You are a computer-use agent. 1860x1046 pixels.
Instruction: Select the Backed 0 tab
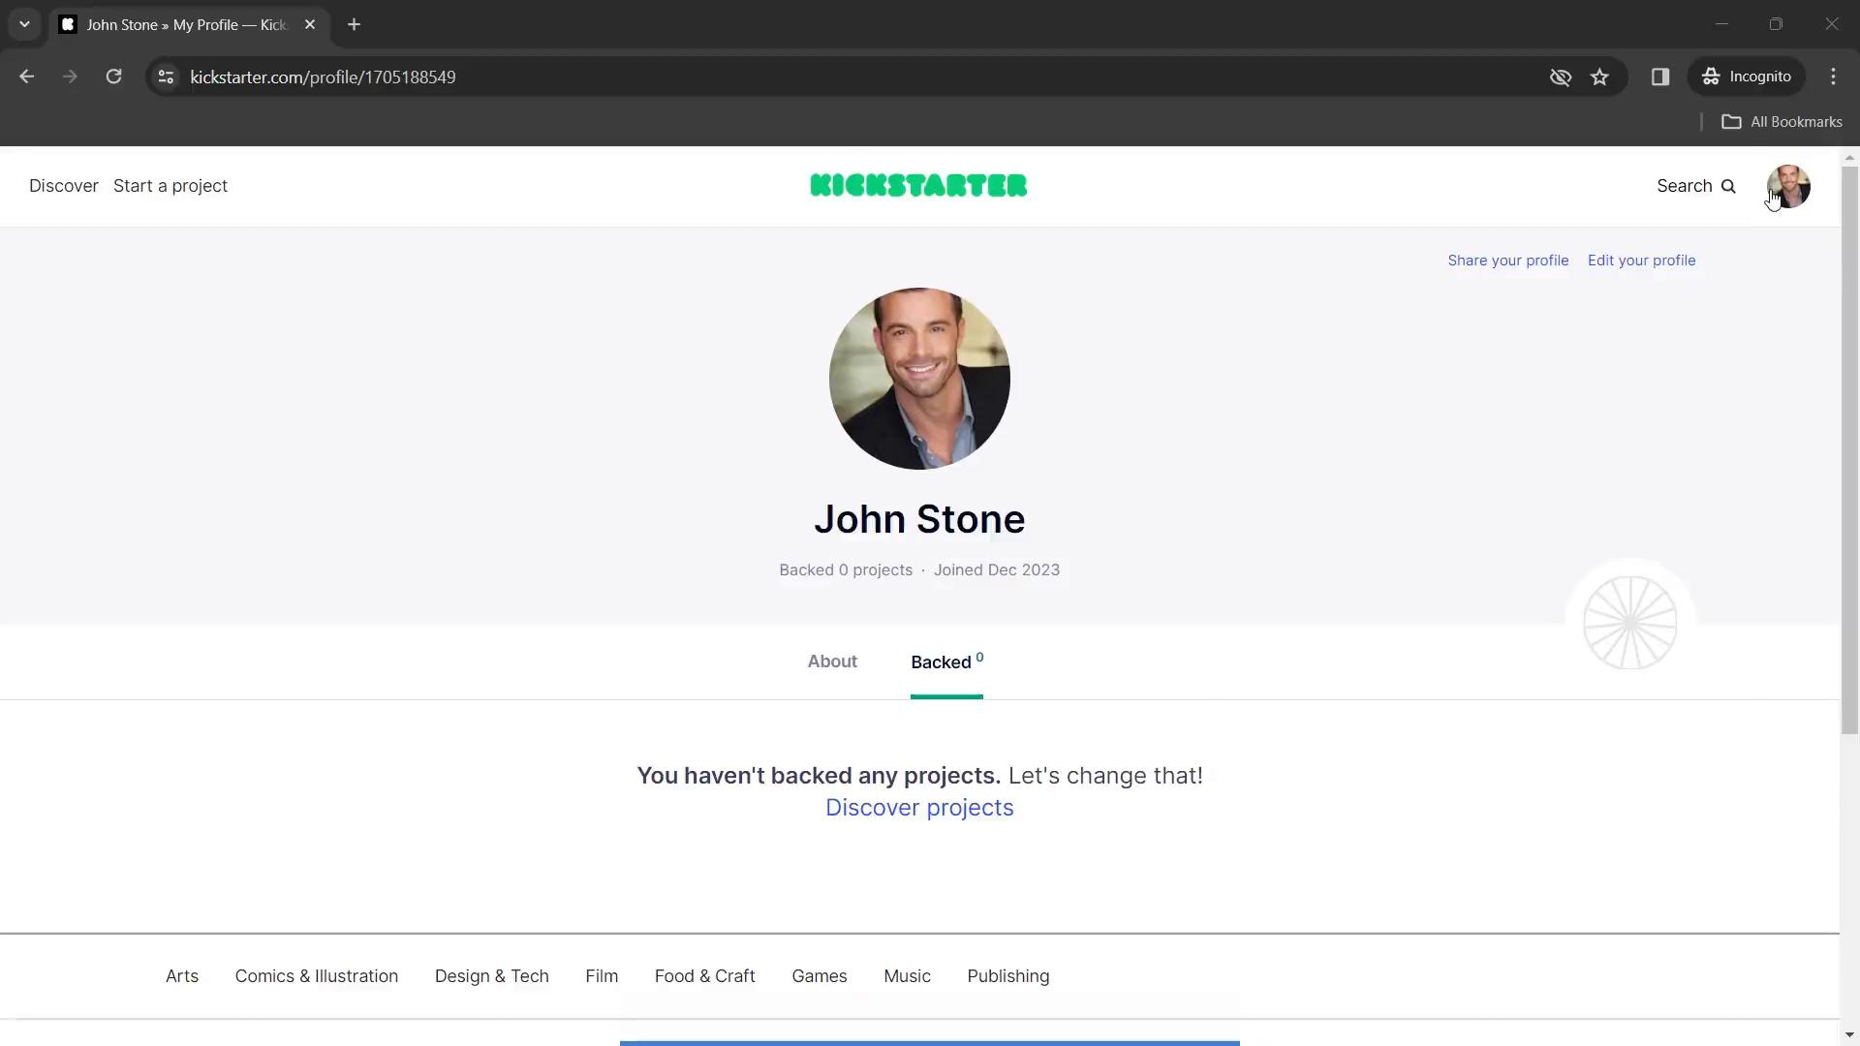pyautogui.click(x=946, y=661)
